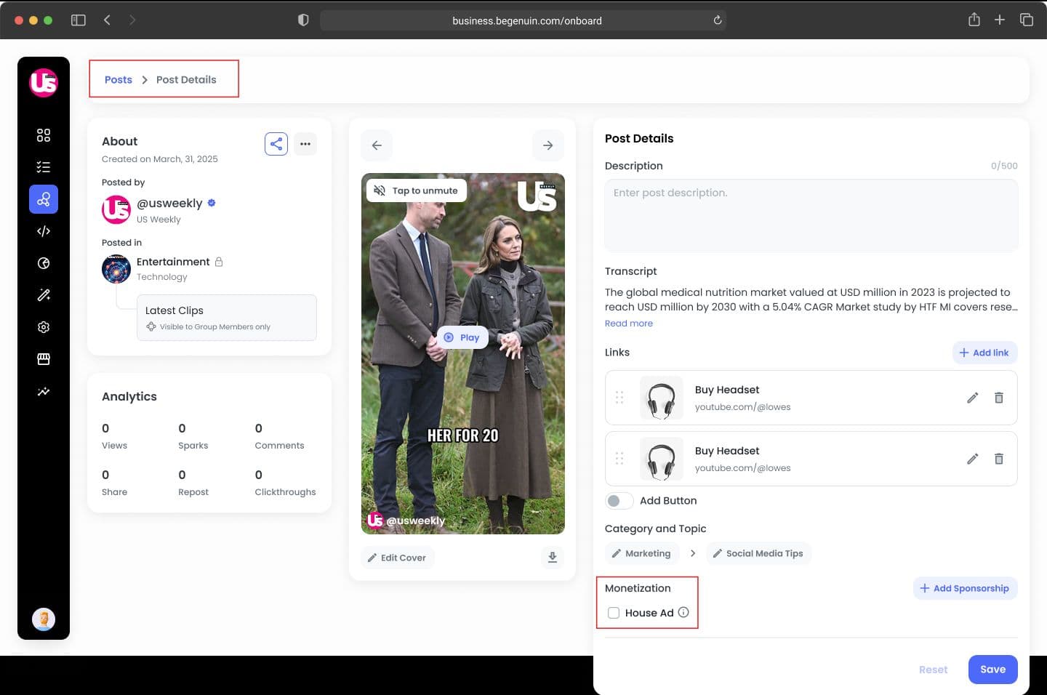Click the Comments analytics stat

pos(279,436)
